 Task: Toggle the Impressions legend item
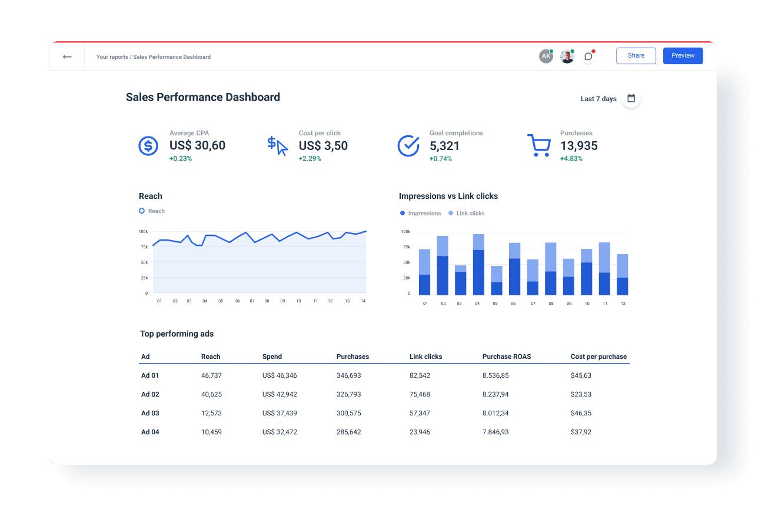420,213
